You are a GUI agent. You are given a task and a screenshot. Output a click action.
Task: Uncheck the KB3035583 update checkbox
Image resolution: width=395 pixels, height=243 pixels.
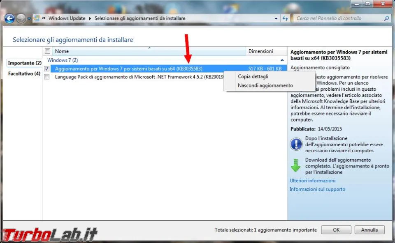click(x=47, y=69)
